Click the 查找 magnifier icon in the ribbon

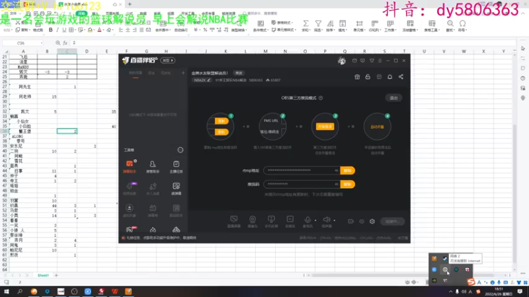coord(450,24)
